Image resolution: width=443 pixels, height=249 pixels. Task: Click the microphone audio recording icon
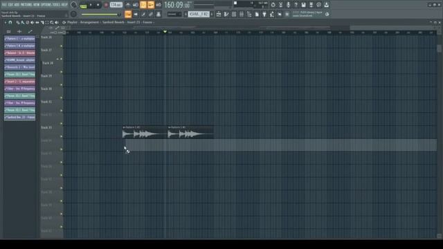[288, 5]
